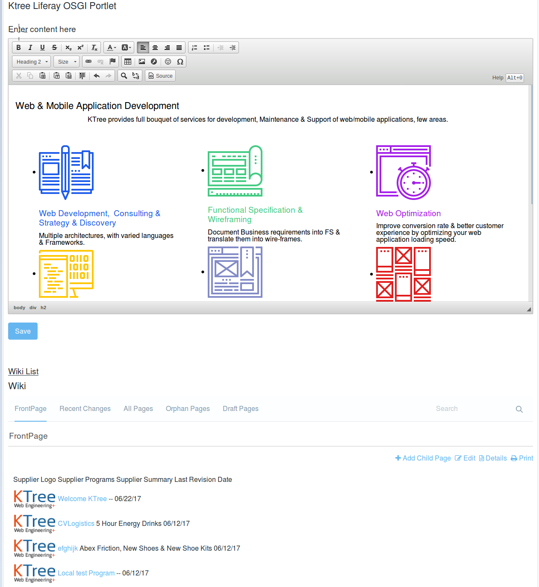Switch to the Recent Changes tab
The height and width of the screenshot is (587, 539).
(x=85, y=409)
